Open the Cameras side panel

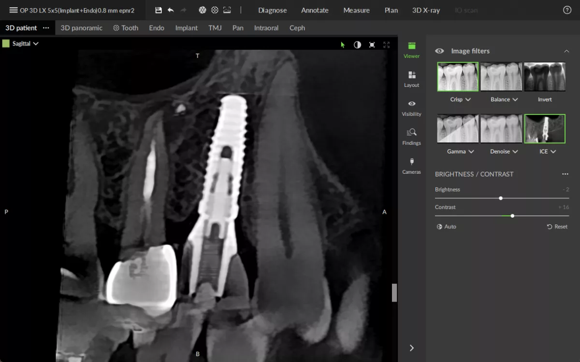412,166
